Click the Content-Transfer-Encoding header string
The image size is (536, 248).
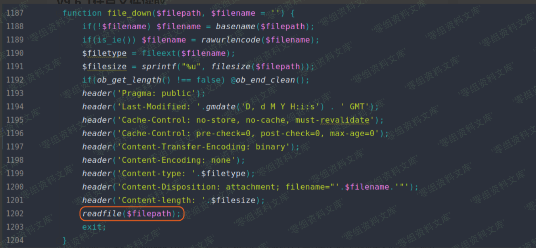pyautogui.click(x=203, y=147)
